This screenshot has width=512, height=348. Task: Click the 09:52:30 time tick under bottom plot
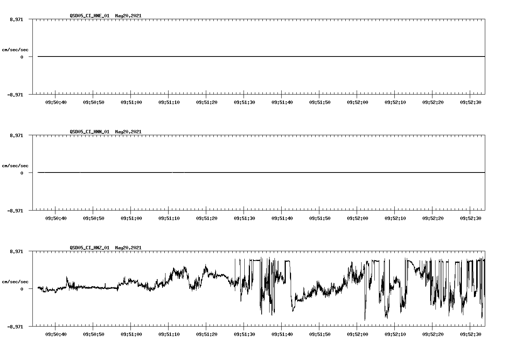tap(470, 334)
